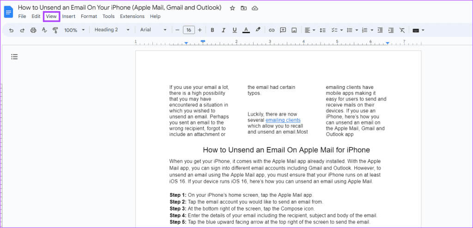The width and height of the screenshot is (473, 228).
Task: Click the Google Docs home icon
Action: [x=8, y=12]
